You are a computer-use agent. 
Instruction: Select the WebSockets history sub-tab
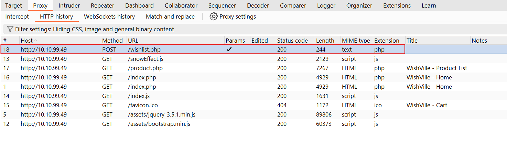click(109, 16)
